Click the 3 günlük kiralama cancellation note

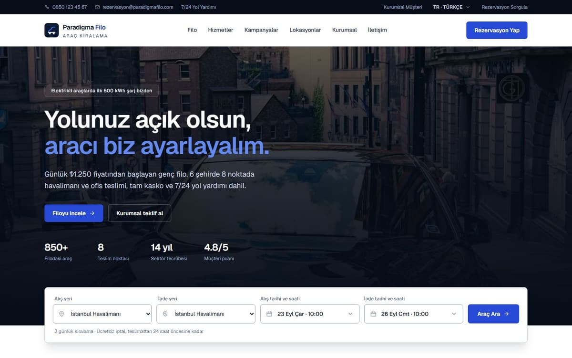[129, 331]
